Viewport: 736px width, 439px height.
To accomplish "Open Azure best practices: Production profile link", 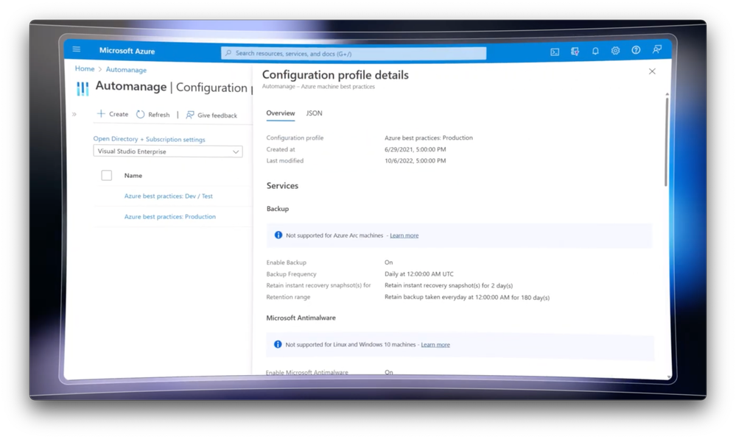I will [x=170, y=216].
